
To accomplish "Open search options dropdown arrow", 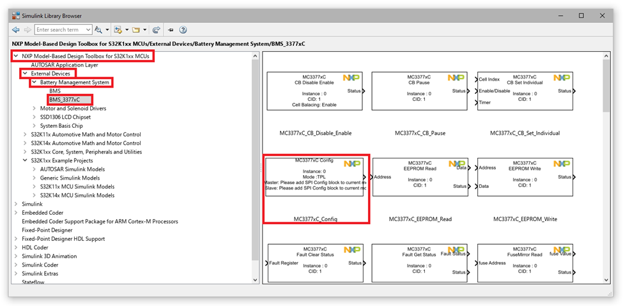I will (107, 30).
